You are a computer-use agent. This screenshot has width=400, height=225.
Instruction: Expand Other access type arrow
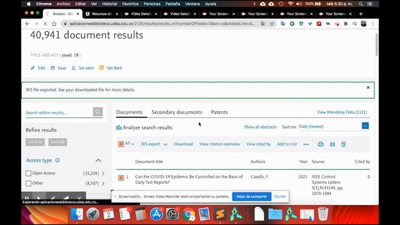point(103,183)
